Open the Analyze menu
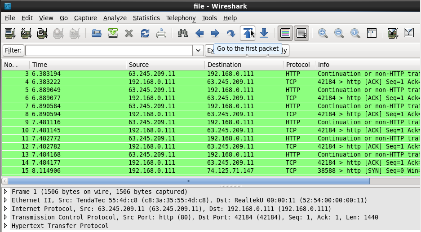The height and width of the screenshot is (232, 421). (115, 18)
